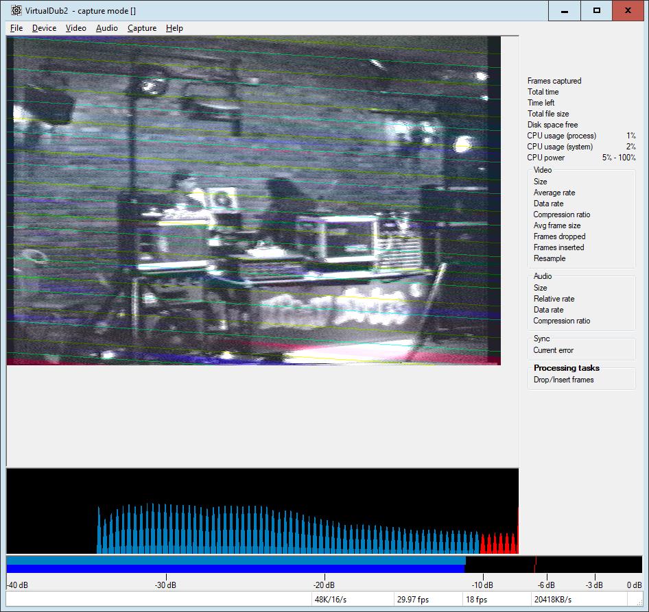649x612 pixels.
Task: Maximize the VirtualDub2 window
Action: tap(597, 10)
